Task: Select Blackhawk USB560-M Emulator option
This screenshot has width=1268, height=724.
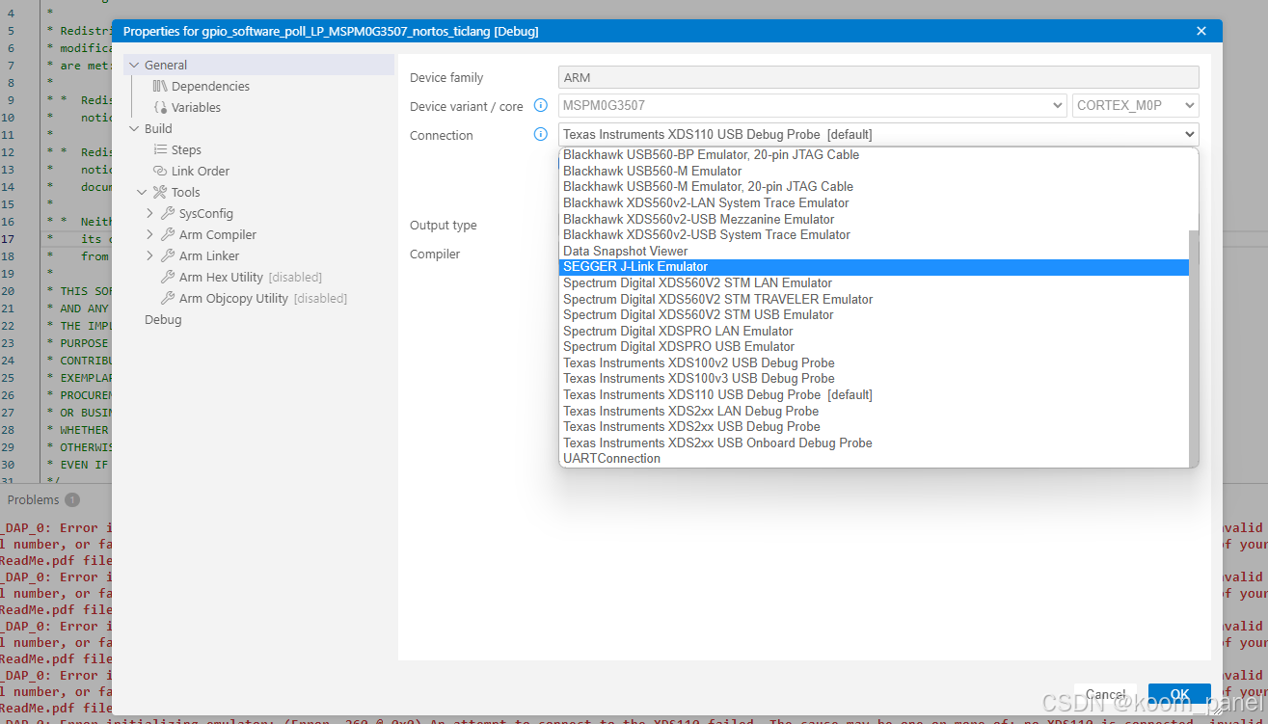Action: [x=874, y=171]
